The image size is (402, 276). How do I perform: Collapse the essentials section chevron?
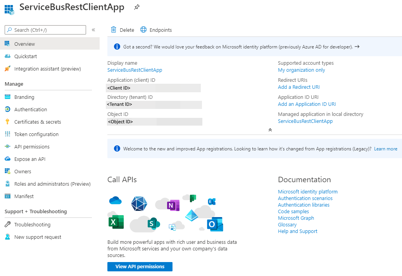270,130
